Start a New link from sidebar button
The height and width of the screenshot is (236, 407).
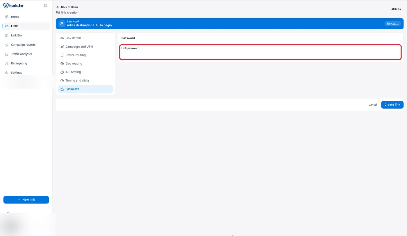26,200
